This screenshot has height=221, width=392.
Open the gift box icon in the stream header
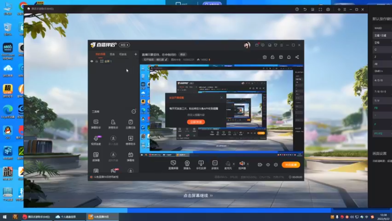[x=265, y=57]
